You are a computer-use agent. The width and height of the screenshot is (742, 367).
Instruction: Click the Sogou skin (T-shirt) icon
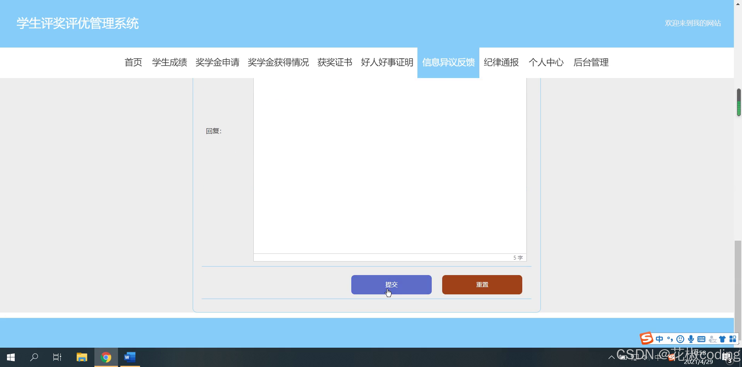click(722, 338)
